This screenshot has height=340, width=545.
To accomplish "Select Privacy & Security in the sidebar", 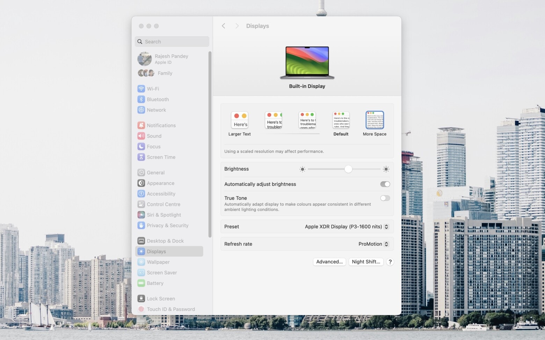I will (167, 226).
